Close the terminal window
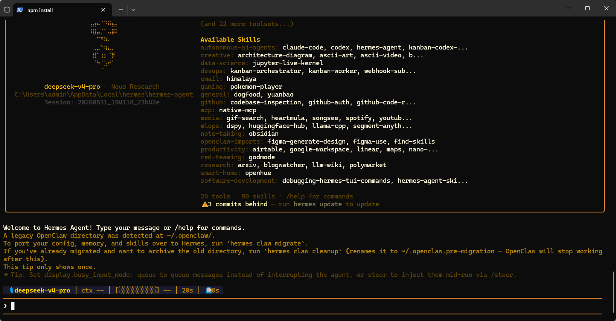This screenshot has width=616, height=321. (x=606, y=8)
